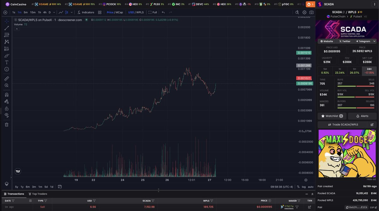Screen dimensions: 379x211
Task: Collapse the indicator legend chevron
Action: (x=17, y=29)
